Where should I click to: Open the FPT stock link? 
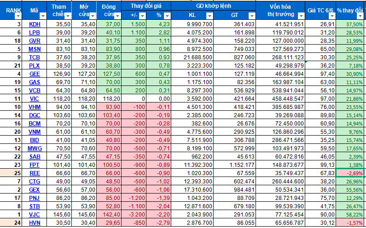point(35,165)
